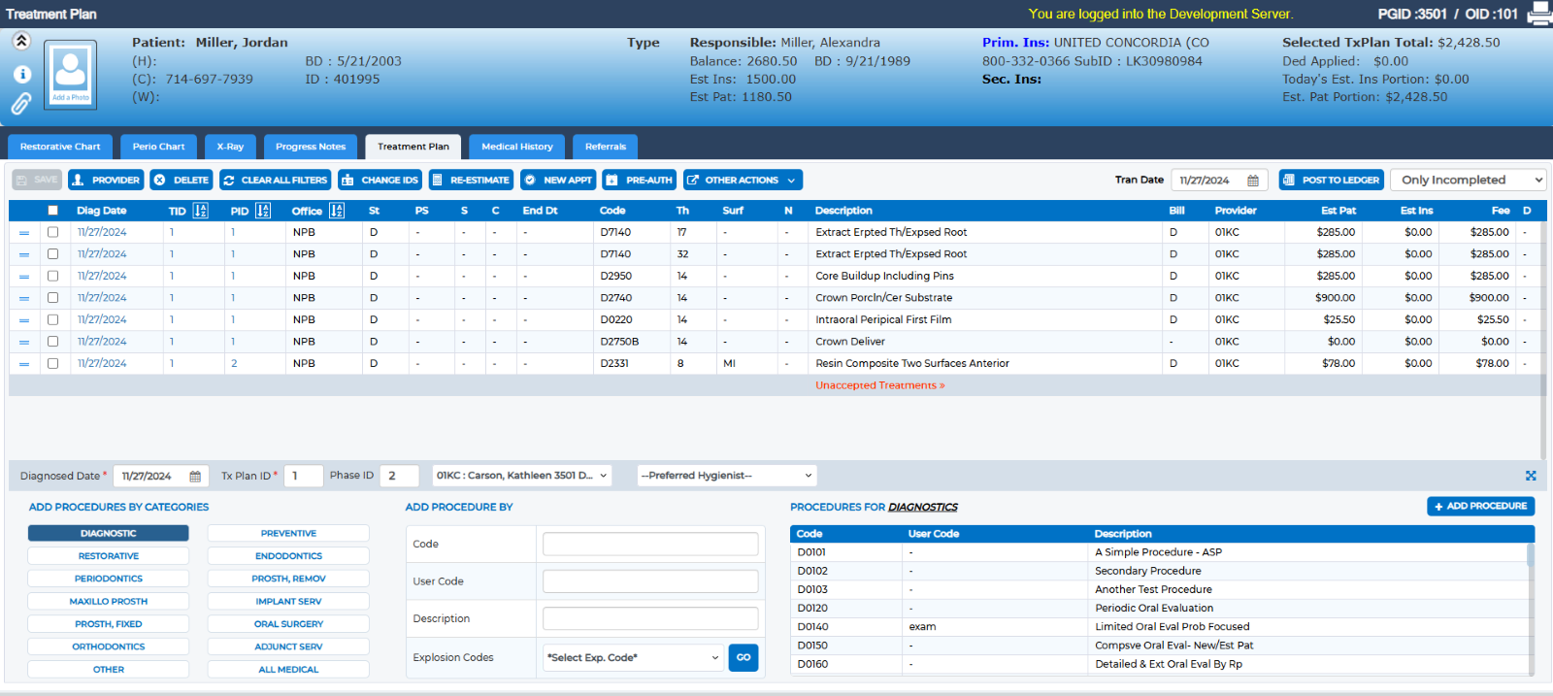1553x696 pixels.
Task: Check the D2331 Resin Composite row checkbox
Action: [x=52, y=363]
